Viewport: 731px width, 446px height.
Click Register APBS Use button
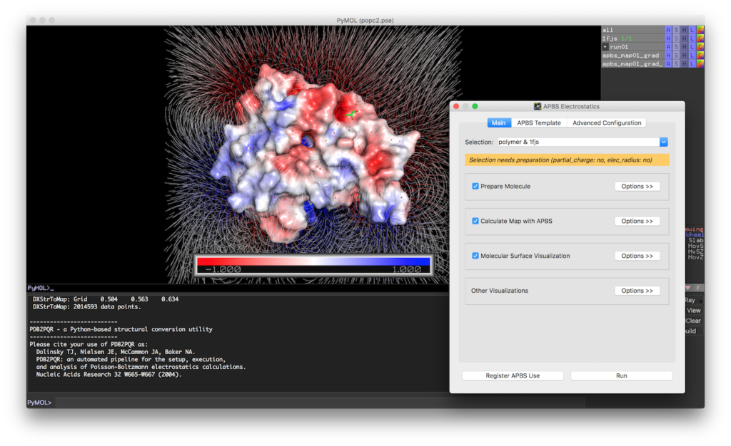coord(513,375)
